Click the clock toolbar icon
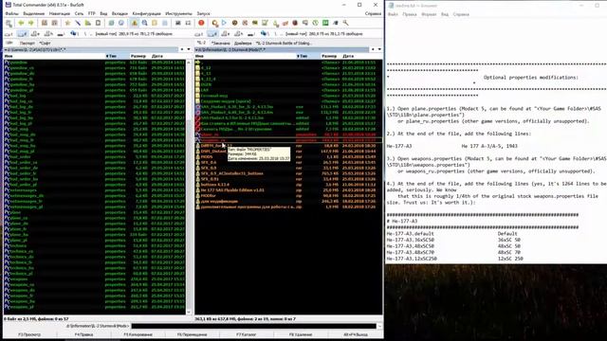Screen dimensions: 607x341 click(x=315, y=23)
